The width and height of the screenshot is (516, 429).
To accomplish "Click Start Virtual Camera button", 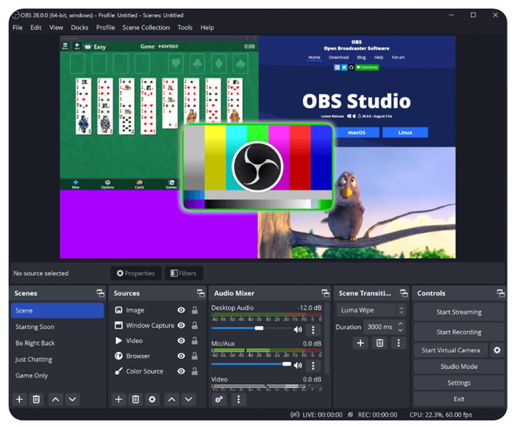I will pos(451,350).
